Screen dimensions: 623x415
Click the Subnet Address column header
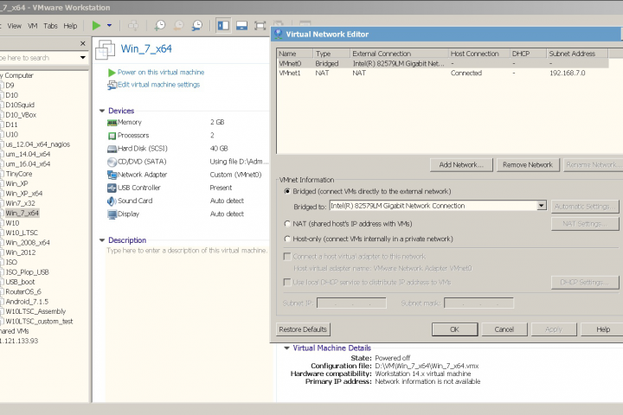click(577, 54)
